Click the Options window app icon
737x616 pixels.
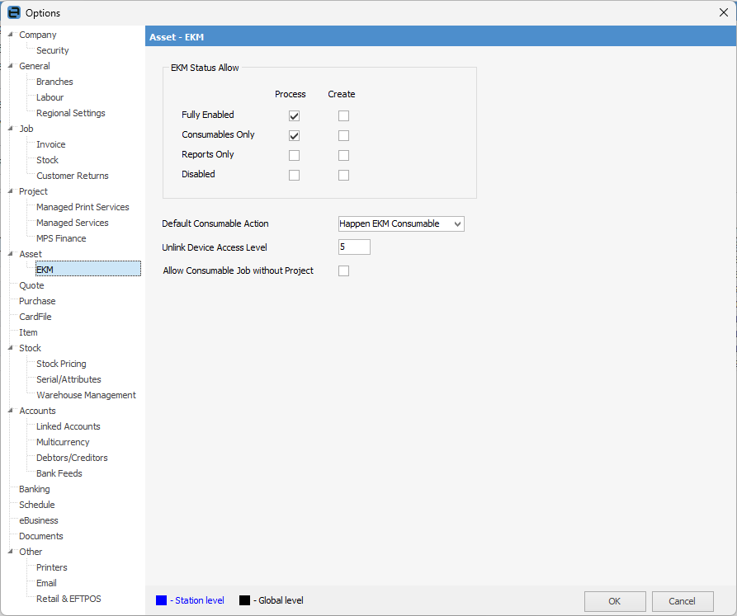point(13,12)
